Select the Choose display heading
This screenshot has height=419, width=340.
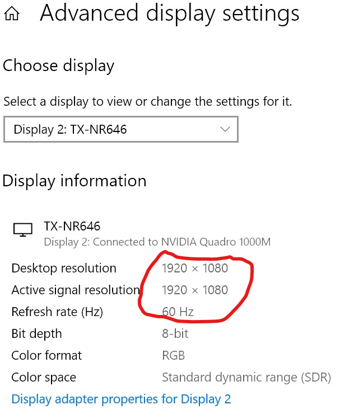pos(58,66)
